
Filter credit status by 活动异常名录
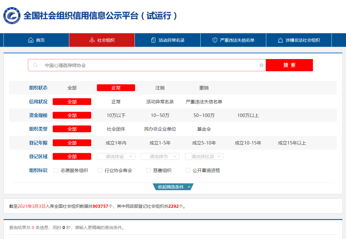coord(160,101)
